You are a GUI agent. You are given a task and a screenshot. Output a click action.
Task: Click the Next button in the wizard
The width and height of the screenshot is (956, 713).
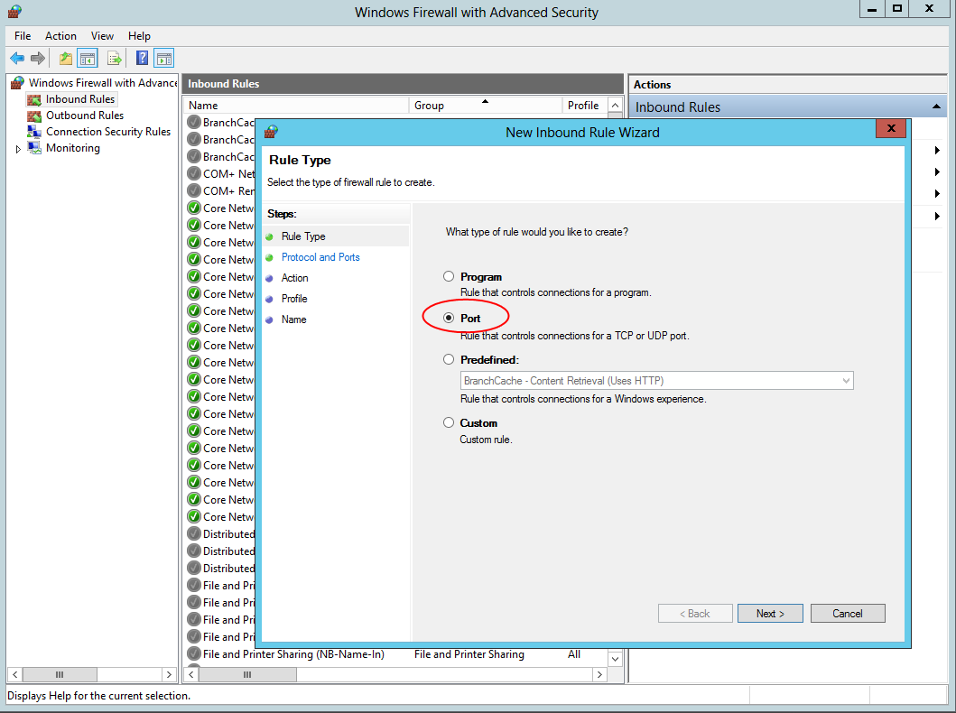[x=770, y=614]
